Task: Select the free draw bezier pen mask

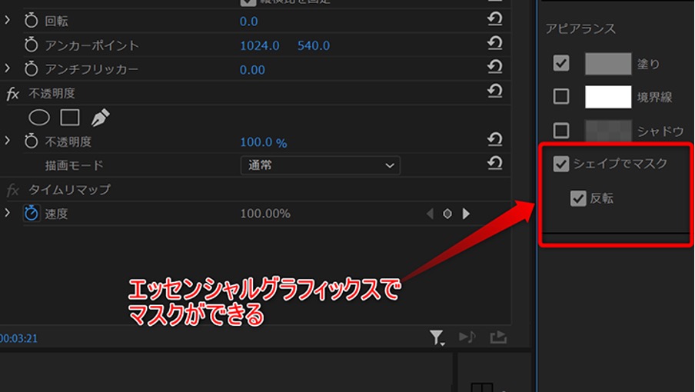Action: pos(100,118)
